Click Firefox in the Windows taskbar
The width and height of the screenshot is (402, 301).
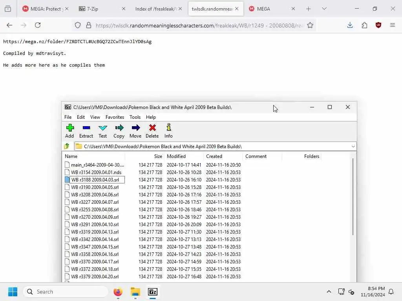[x=118, y=292]
